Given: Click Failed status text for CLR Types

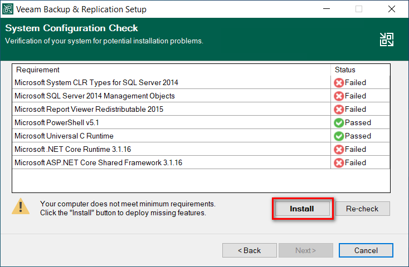Looking at the screenshot, I should (356, 82).
